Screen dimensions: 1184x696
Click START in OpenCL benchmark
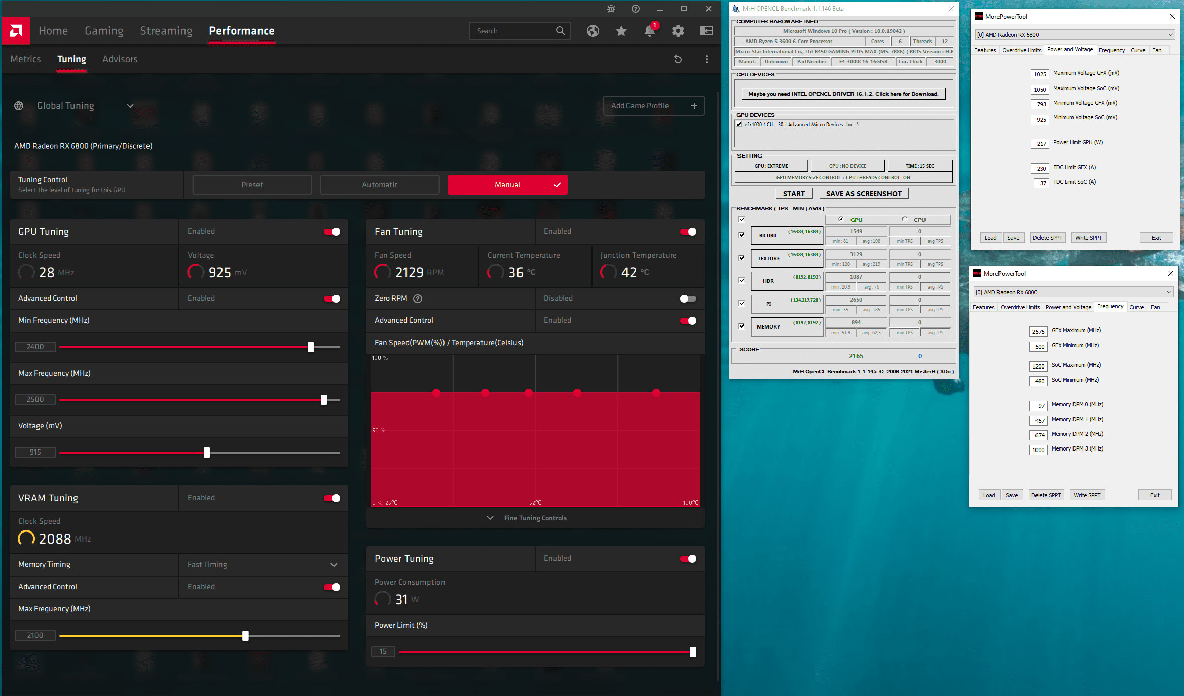(x=794, y=194)
